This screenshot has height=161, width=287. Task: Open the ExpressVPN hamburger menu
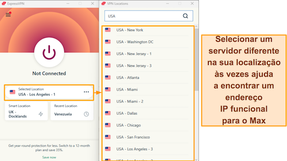[8, 15]
